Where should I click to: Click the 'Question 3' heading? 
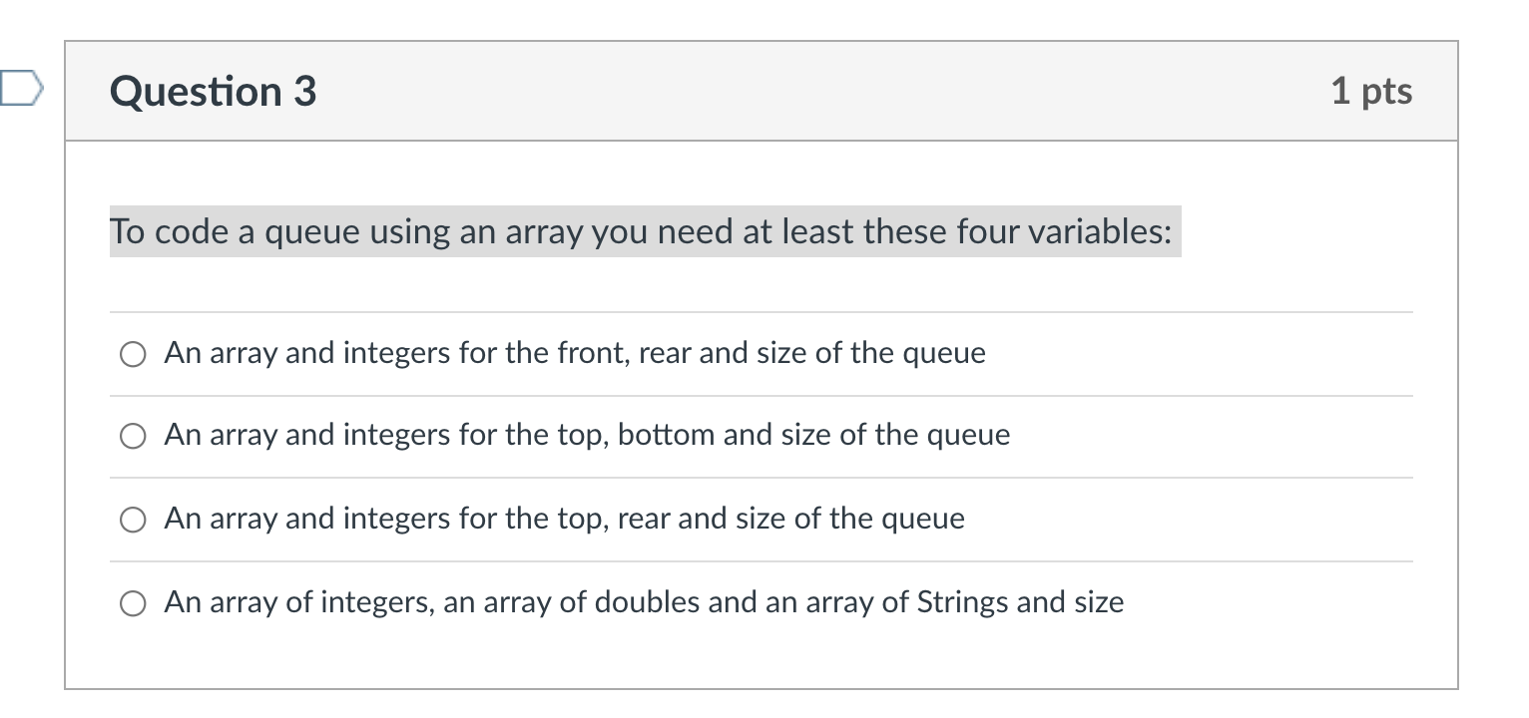(214, 92)
